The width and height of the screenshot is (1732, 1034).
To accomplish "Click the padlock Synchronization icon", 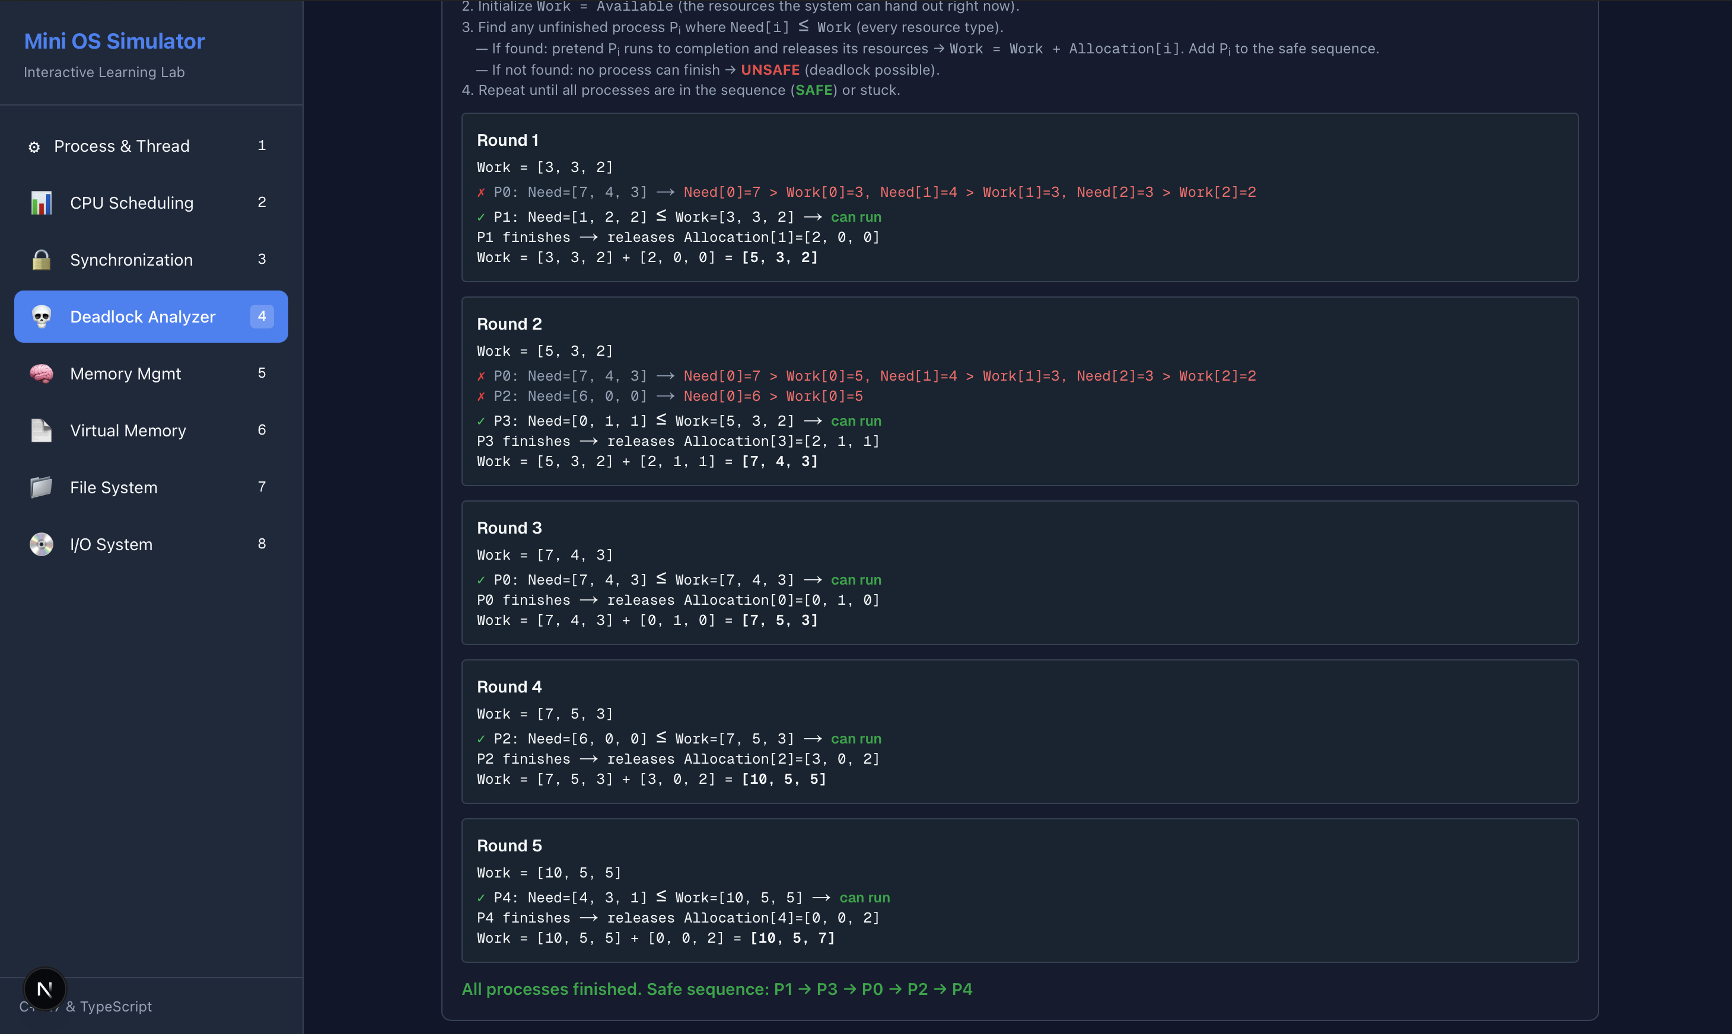I will coord(41,260).
